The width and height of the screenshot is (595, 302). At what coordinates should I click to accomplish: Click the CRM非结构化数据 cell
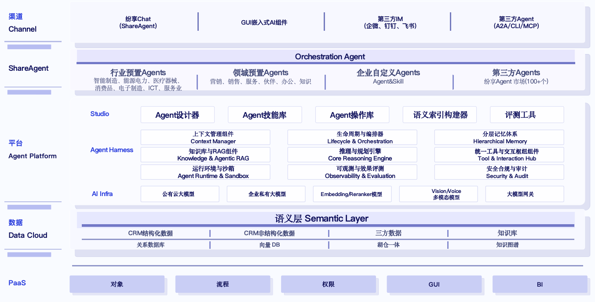(x=270, y=233)
